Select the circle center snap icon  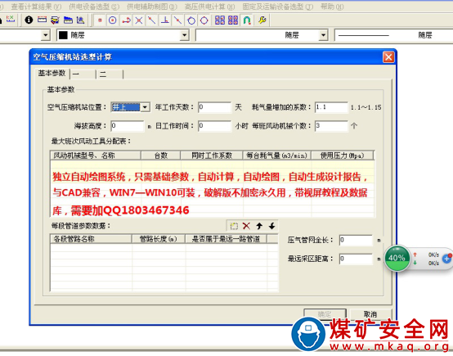coord(112,20)
